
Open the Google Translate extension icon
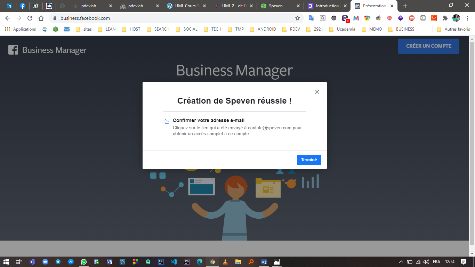point(311,18)
